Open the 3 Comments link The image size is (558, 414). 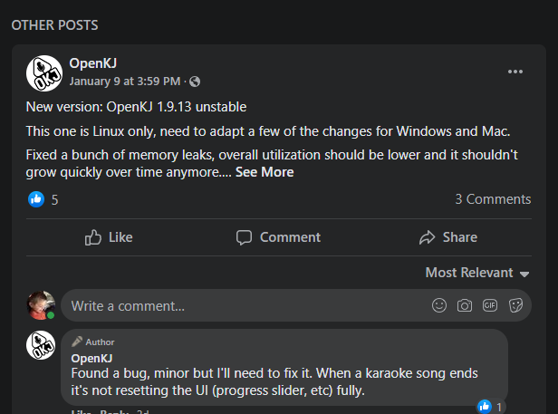[493, 199]
